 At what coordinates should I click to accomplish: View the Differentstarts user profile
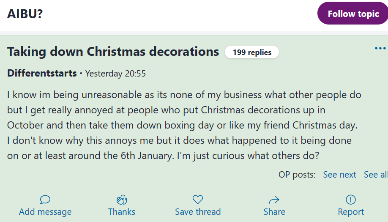[42, 73]
